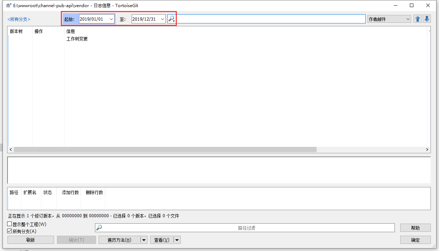The height and width of the screenshot is (251, 439).
Task: Click the 刷新 button
Action: point(31,240)
